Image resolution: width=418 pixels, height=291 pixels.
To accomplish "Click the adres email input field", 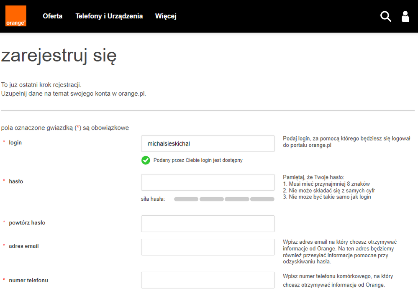I will coord(208,247).
